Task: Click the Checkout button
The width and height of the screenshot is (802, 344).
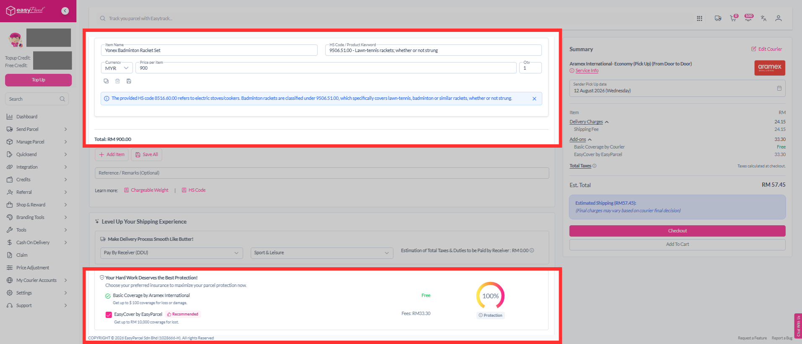Action: pos(677,231)
